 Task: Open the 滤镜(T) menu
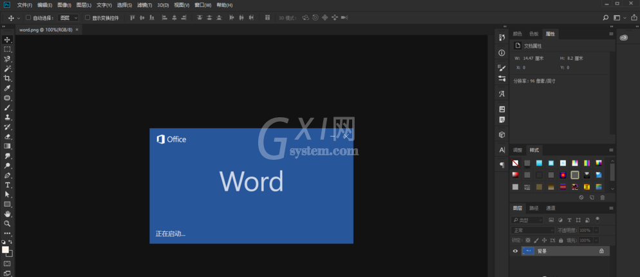pos(144,5)
